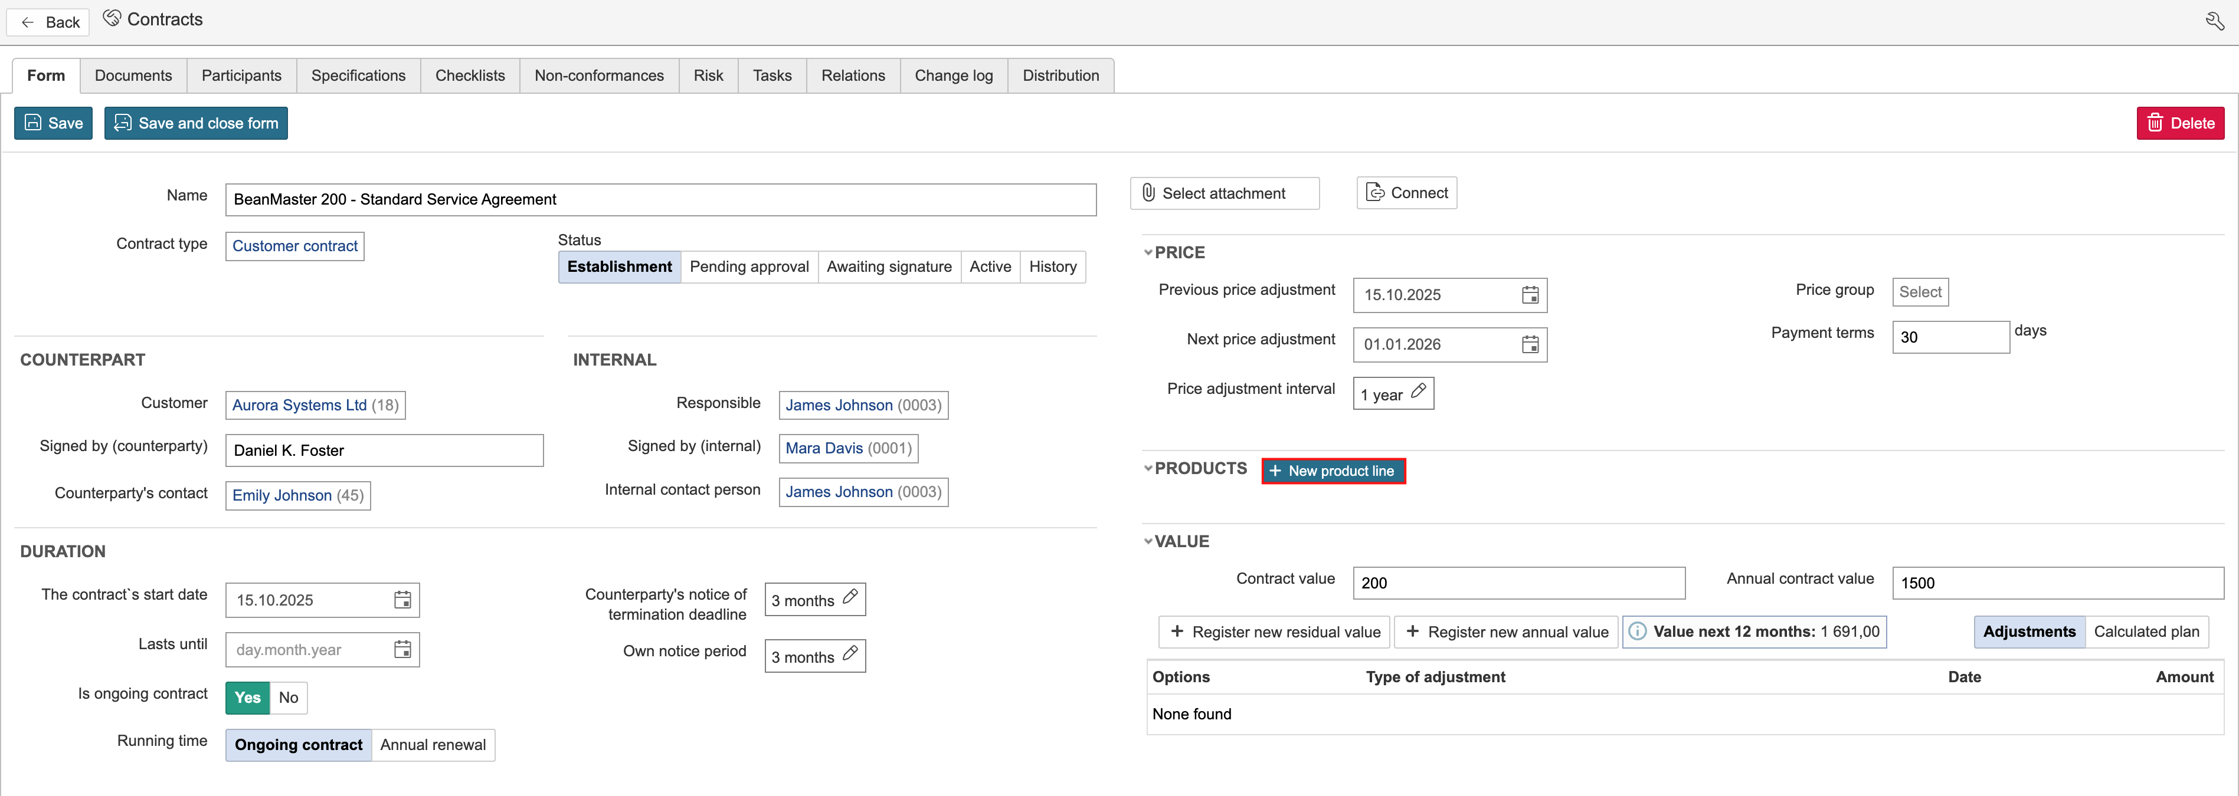Select Ongoing contract running time
2239x796 pixels.
pos(298,745)
